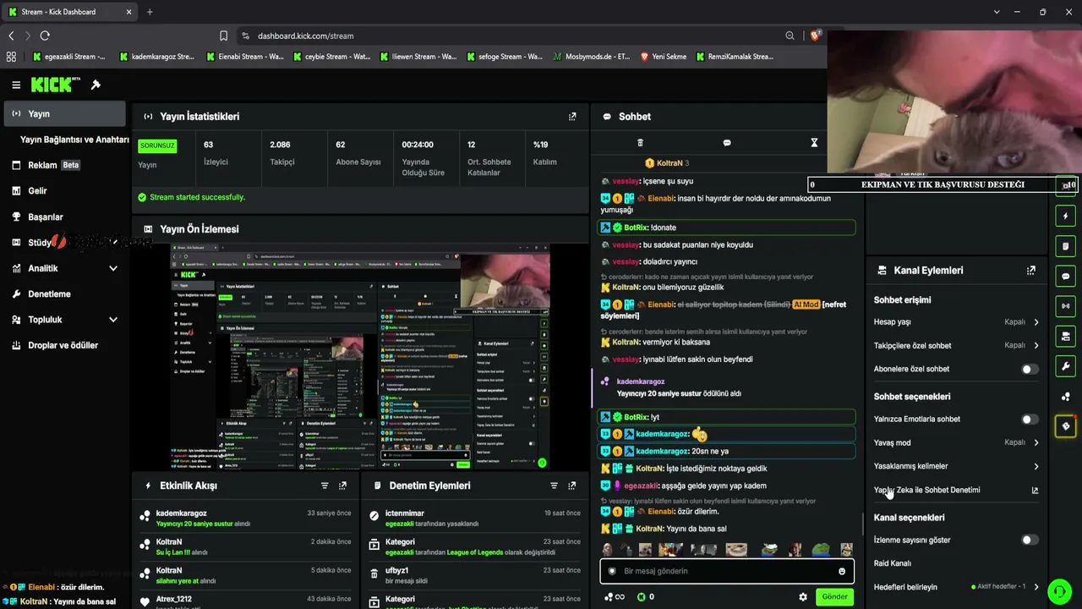Open the emoji picker in the message box
The height and width of the screenshot is (609, 1082).
841,571
